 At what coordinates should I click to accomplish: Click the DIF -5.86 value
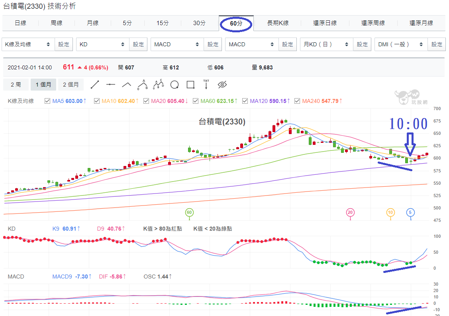coord(112,276)
